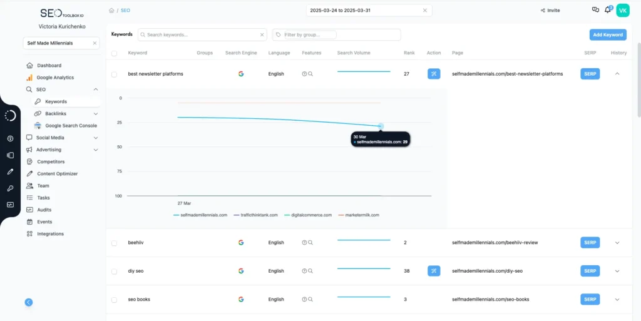Click the help icon in beehiiv Features

[304, 243]
